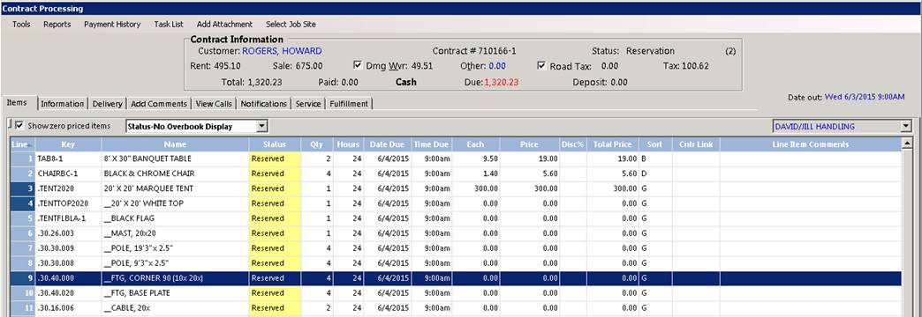Screen dimensions: 922x317
Task: Switch to the Items tab
Action: pyautogui.click(x=17, y=102)
